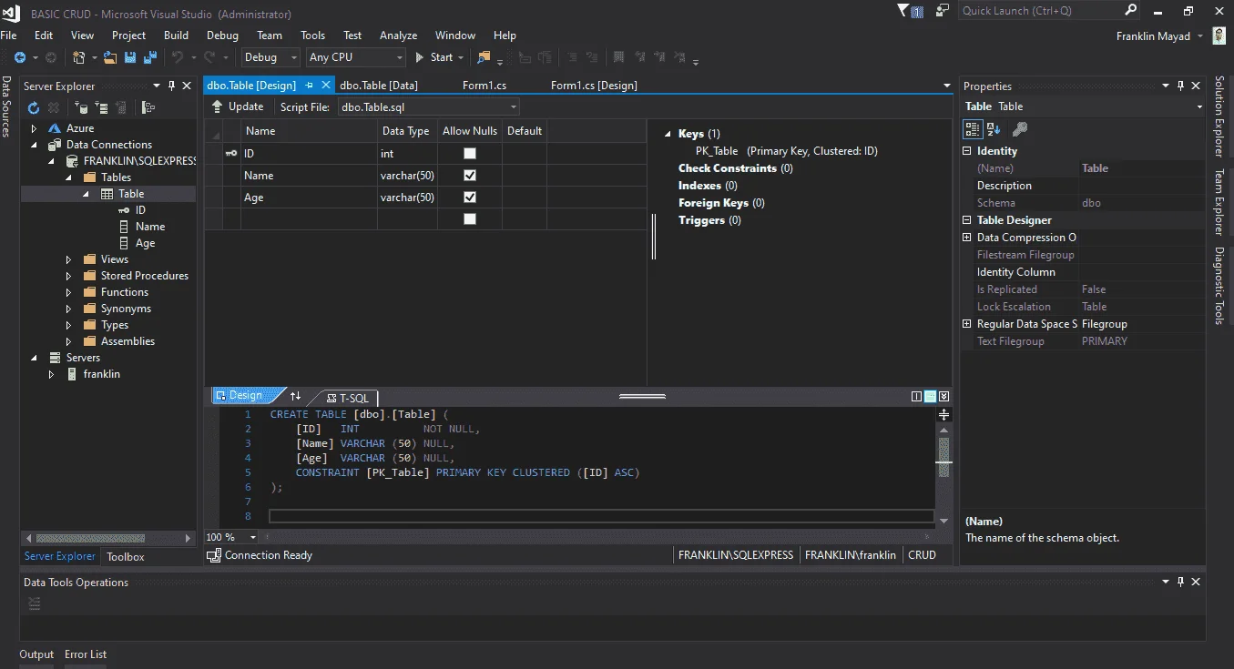Refresh the Server Explorer

click(33, 107)
